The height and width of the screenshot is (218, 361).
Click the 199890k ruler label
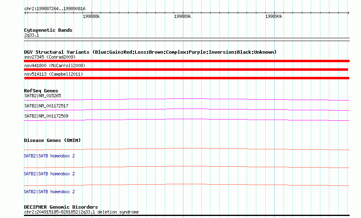[x=273, y=16]
